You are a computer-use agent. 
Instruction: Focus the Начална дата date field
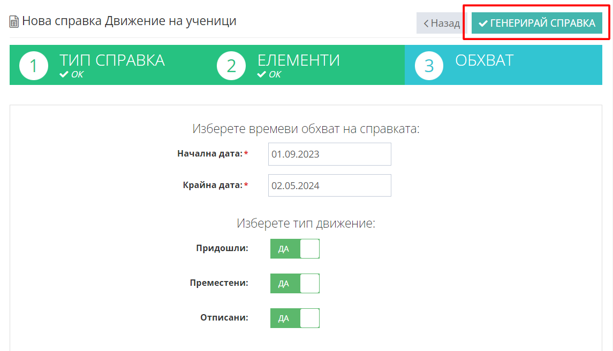pyautogui.click(x=329, y=154)
